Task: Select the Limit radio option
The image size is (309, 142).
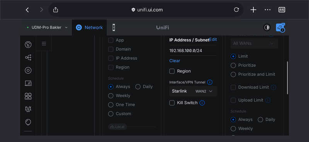Action: point(233,56)
